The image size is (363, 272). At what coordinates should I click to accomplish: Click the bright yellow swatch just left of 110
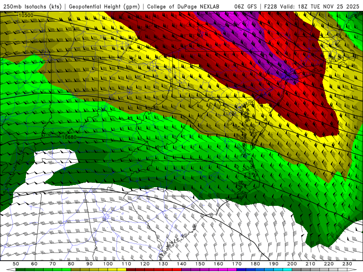pyautogui.click(x=122, y=270)
